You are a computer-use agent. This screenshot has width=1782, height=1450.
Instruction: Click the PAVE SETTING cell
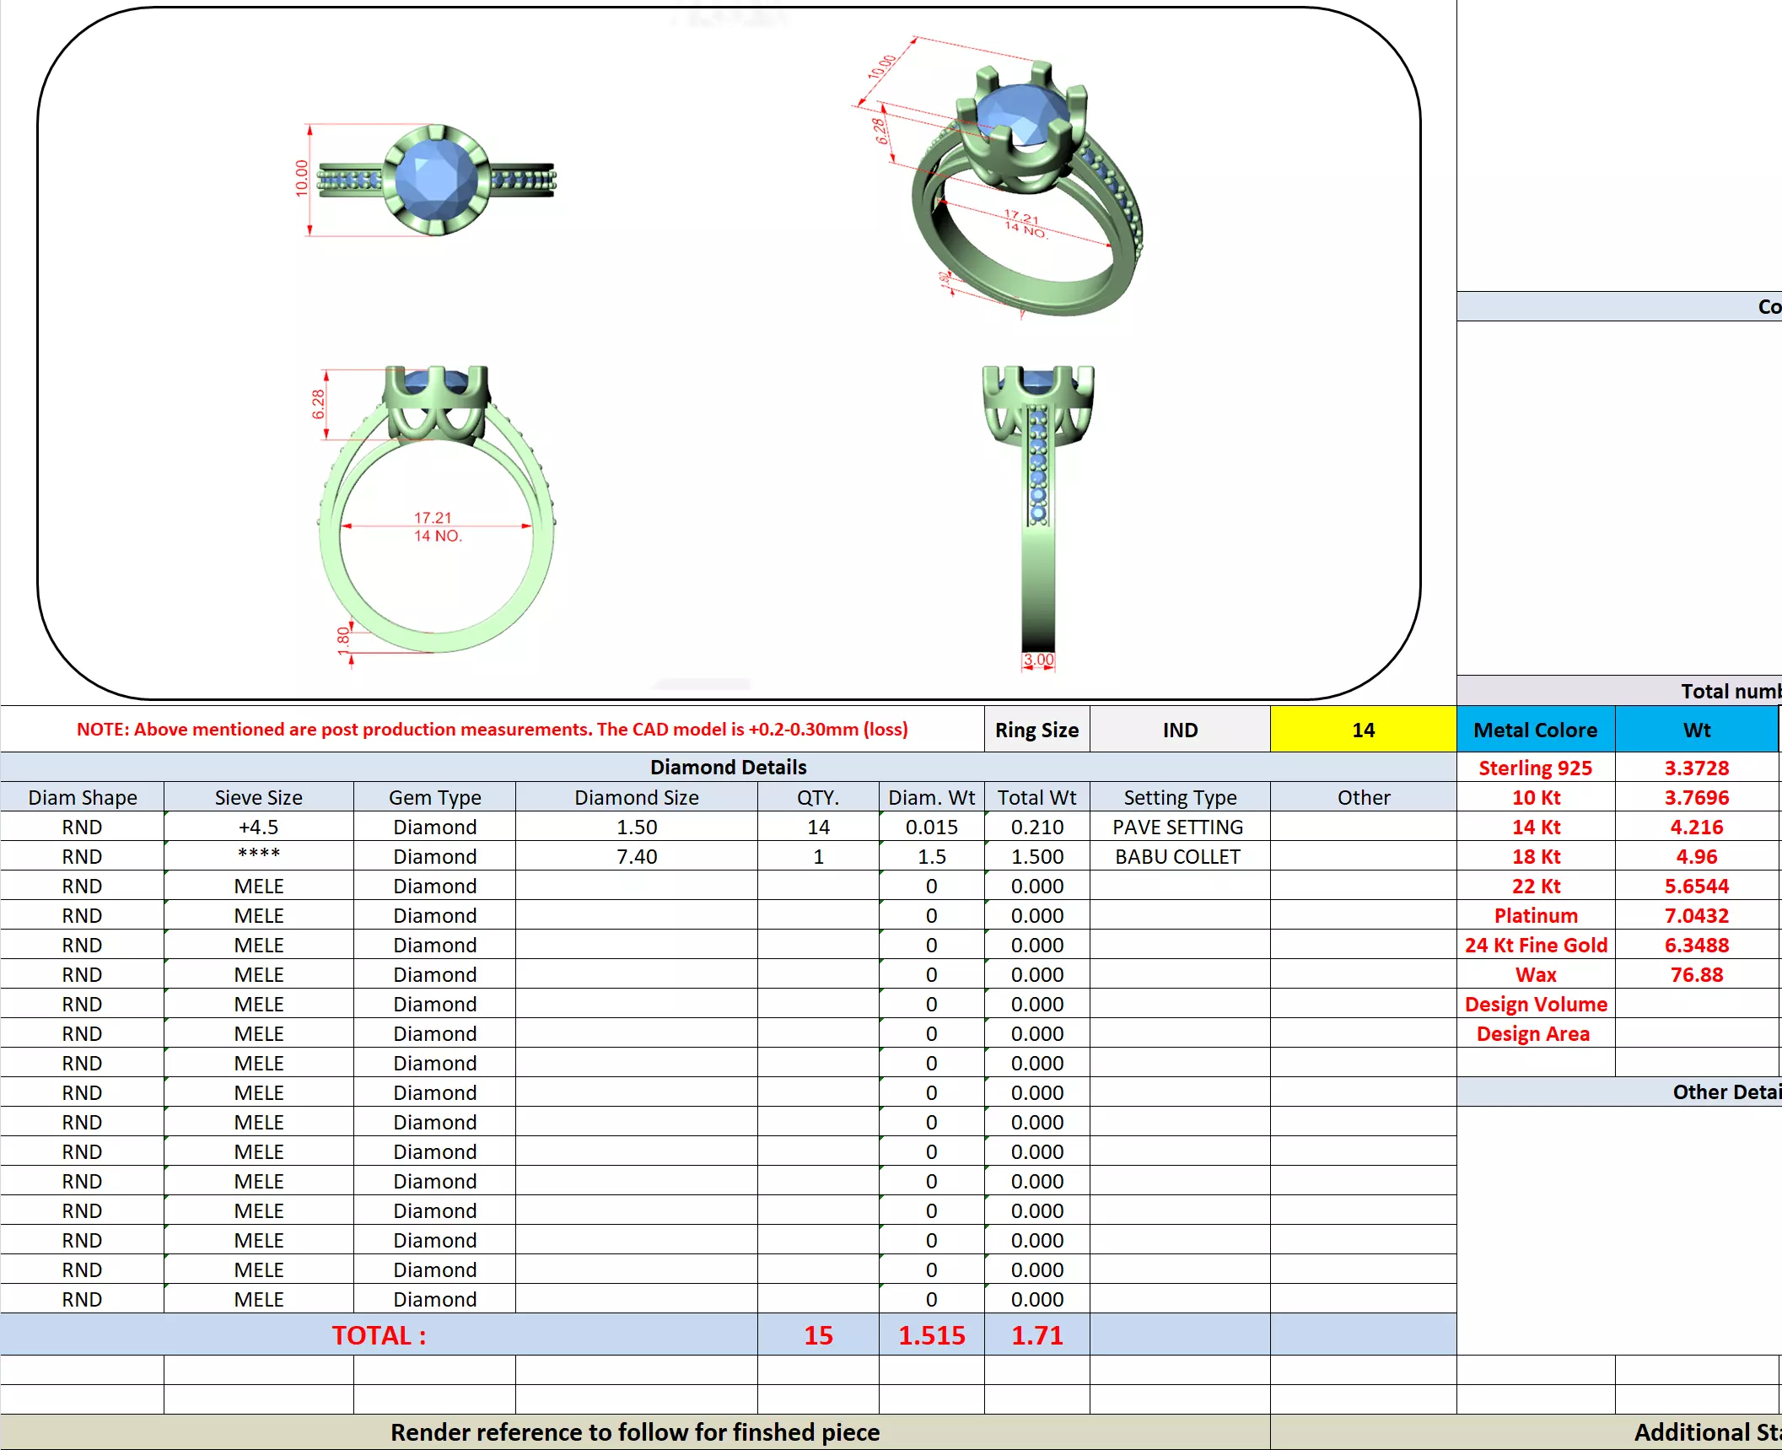[1177, 827]
